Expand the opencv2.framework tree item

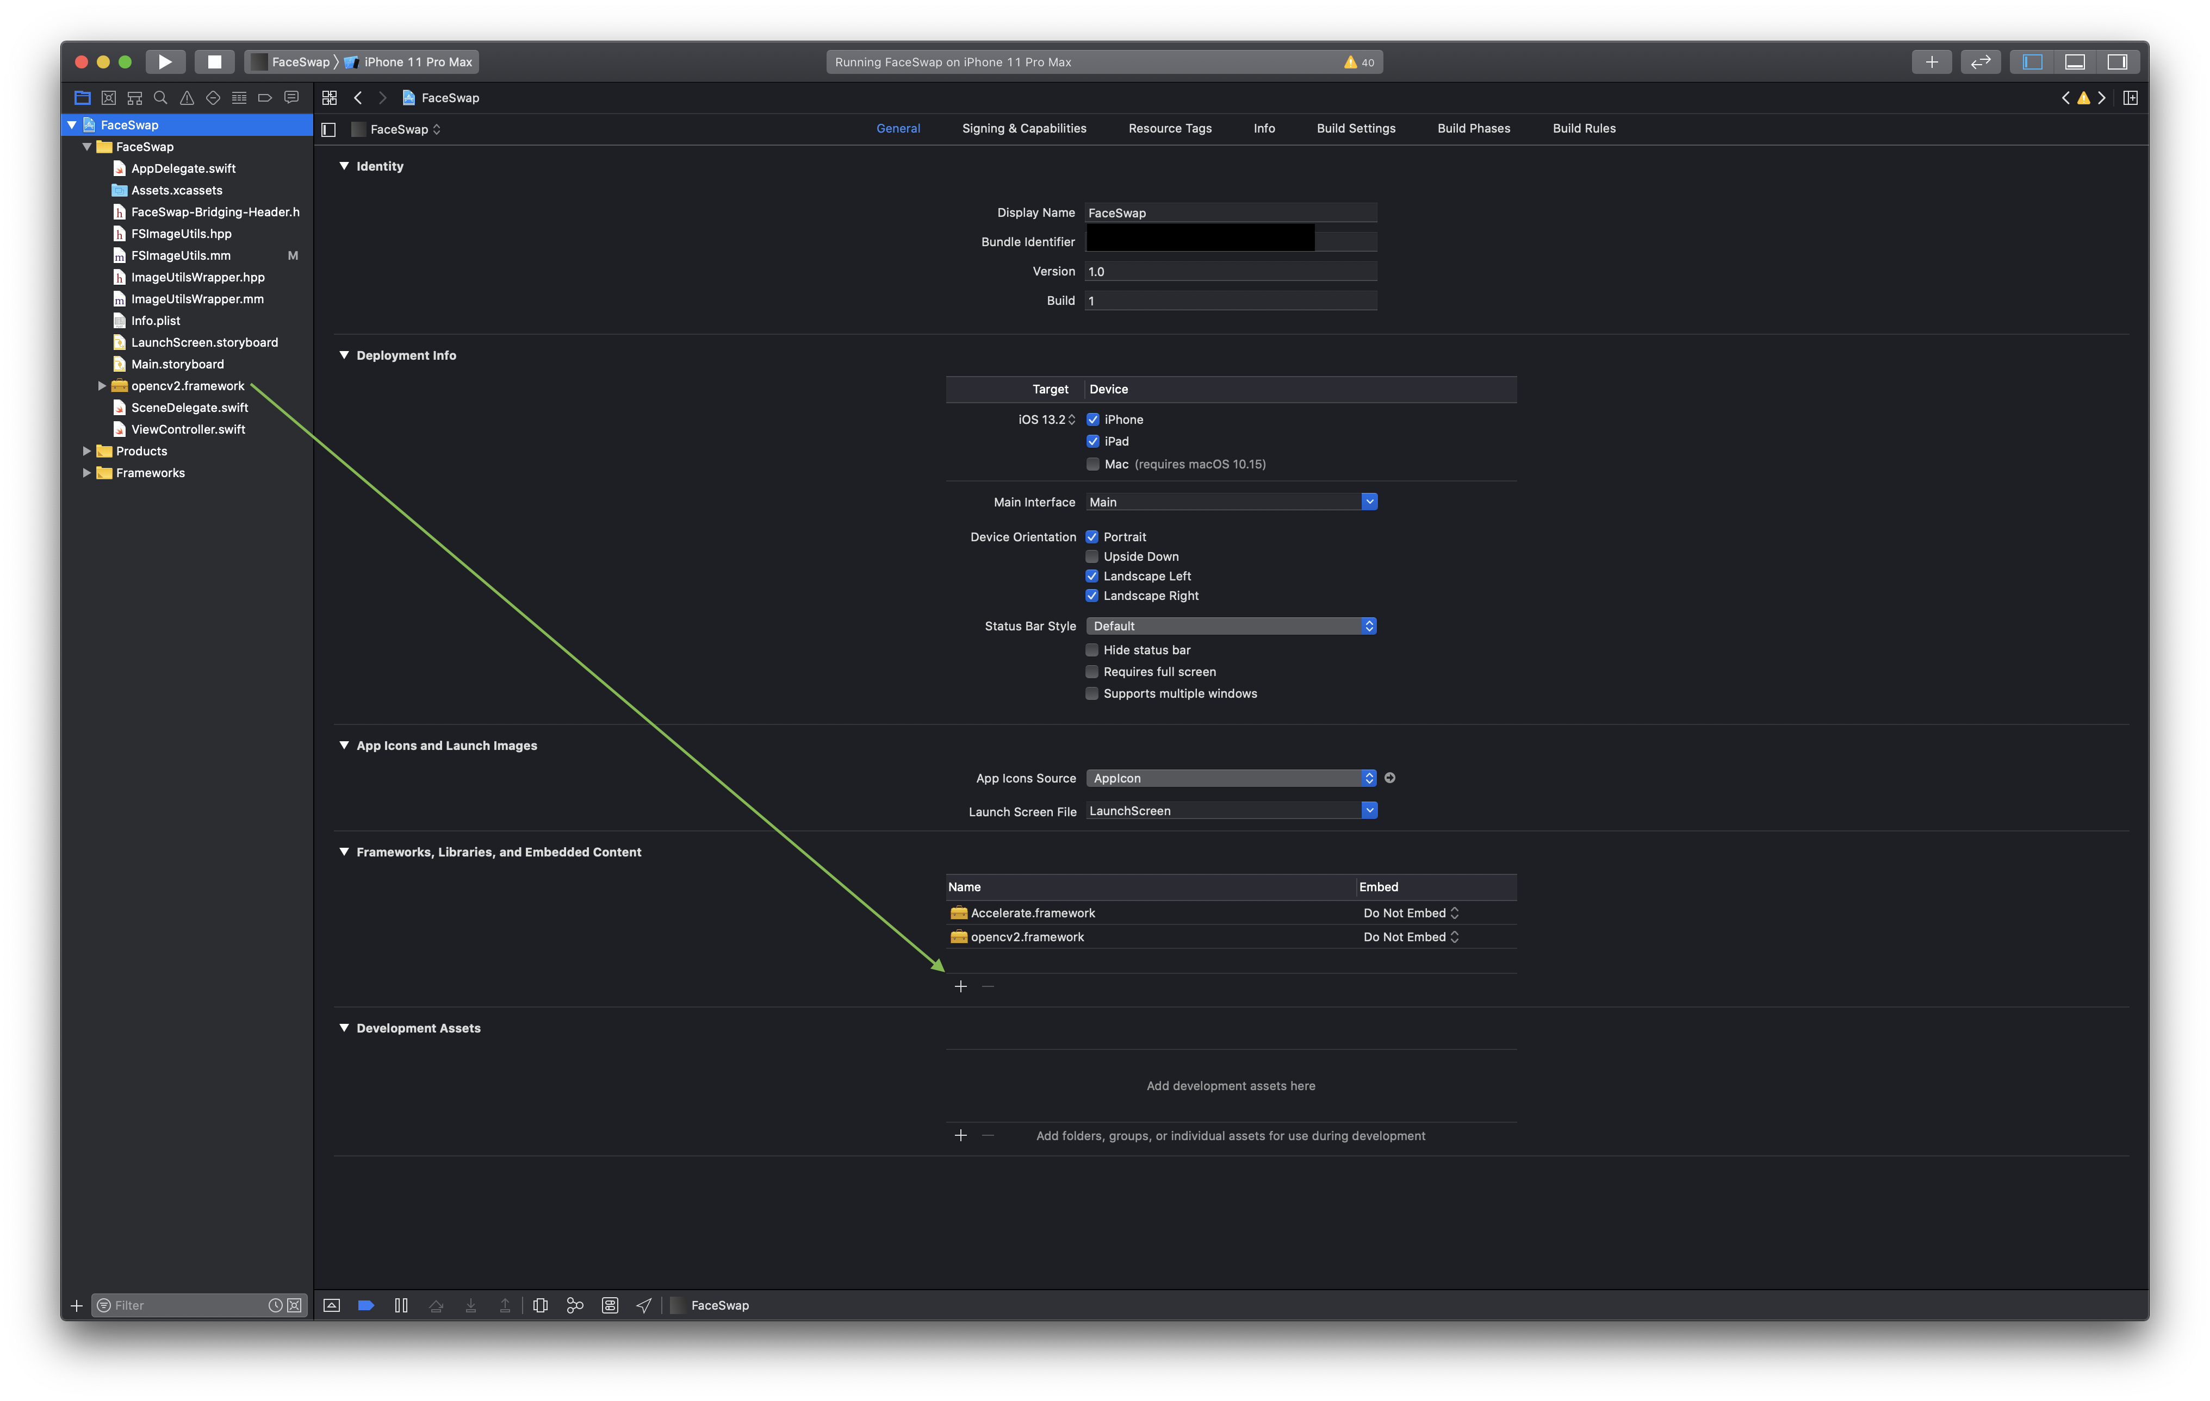102,386
